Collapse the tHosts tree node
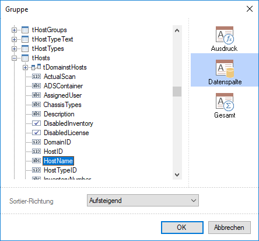This screenshot has height=241, width=259. 14,58
